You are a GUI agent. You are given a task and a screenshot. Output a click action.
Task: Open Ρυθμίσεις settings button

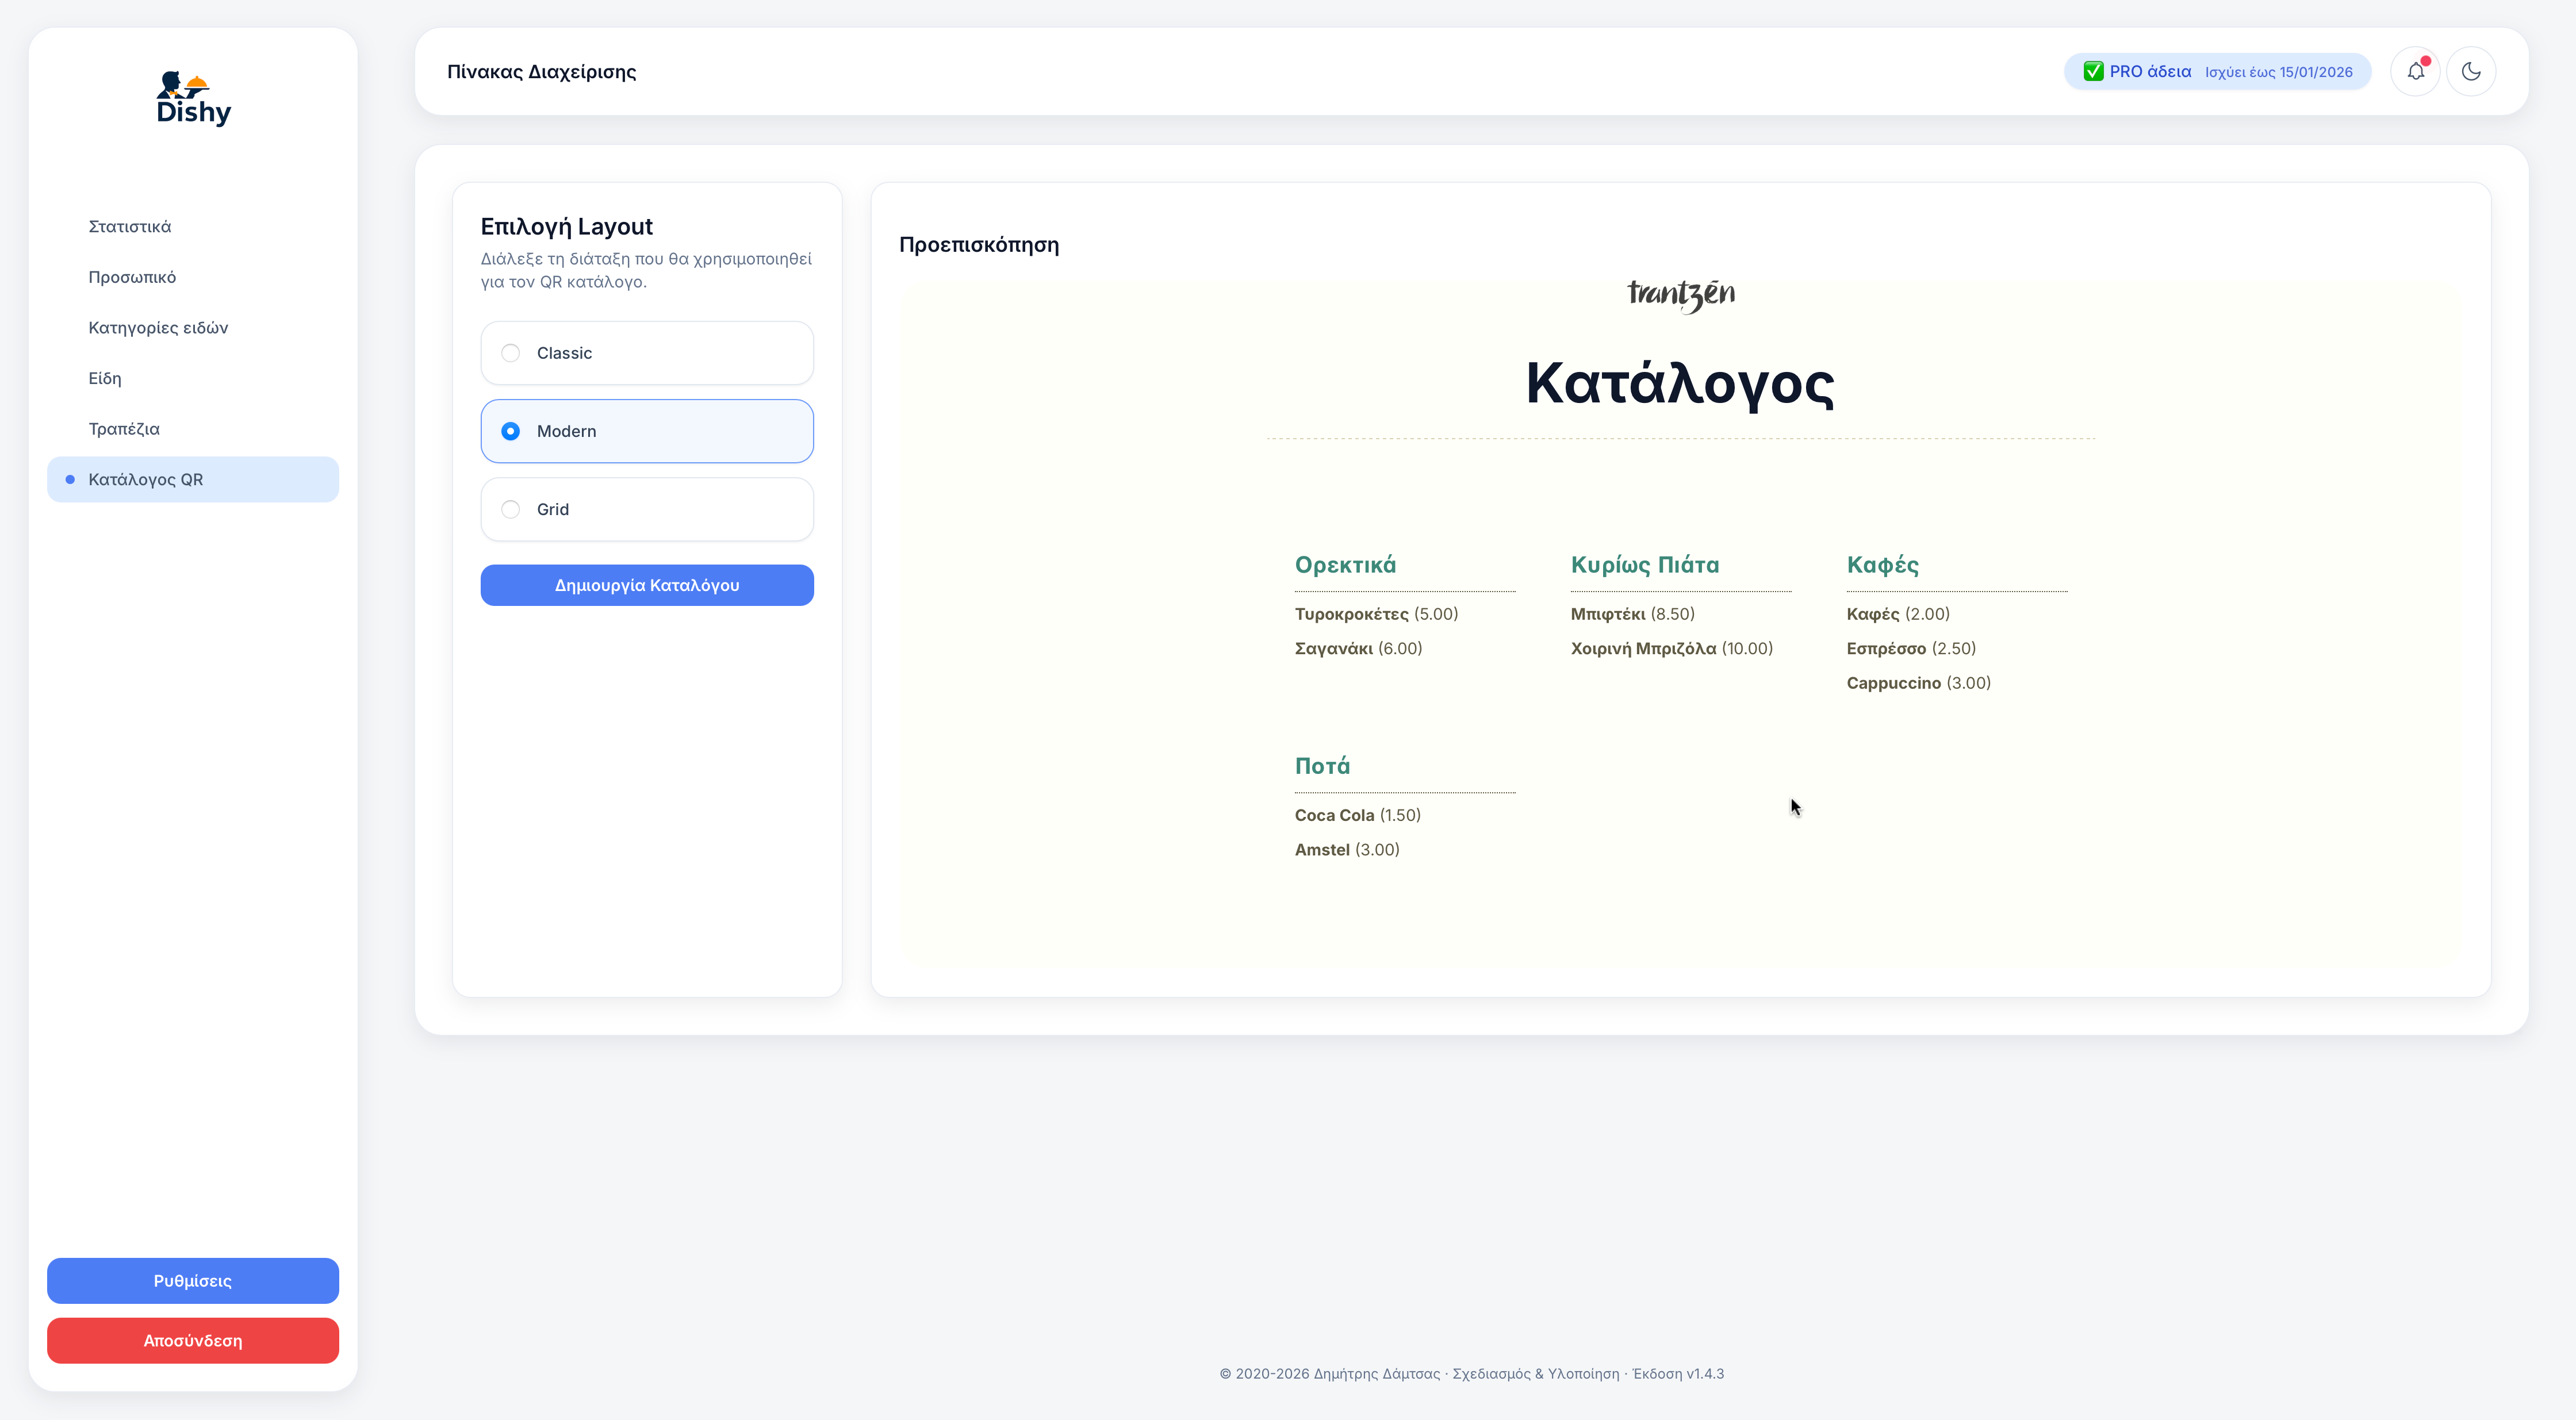[193, 1281]
